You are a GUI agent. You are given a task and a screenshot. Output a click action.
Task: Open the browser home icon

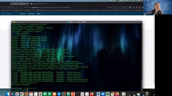(12, 7)
